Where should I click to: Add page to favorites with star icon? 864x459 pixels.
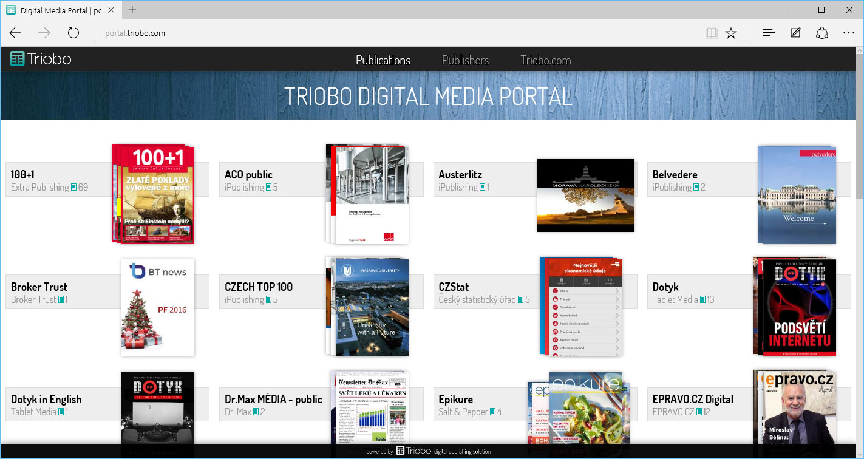tap(731, 33)
